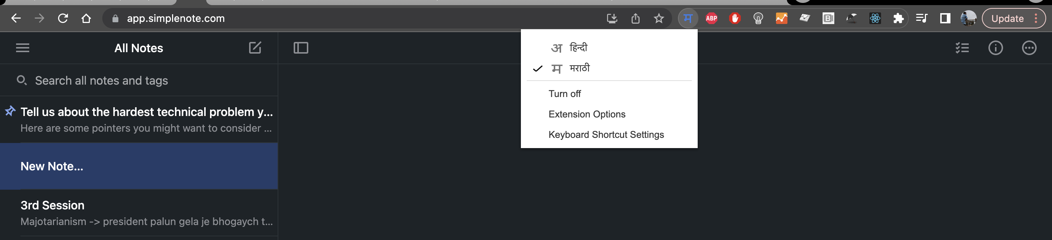Select the checked मराठी language option

(579, 68)
